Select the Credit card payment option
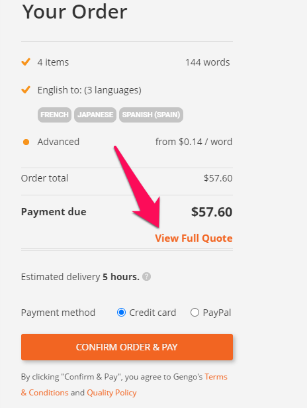 121,312
